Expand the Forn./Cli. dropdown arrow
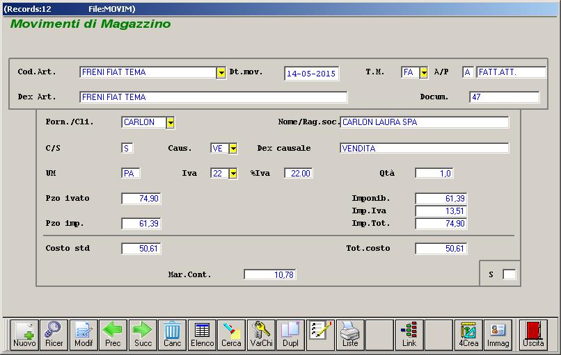This screenshot has height=355, width=561. point(171,123)
